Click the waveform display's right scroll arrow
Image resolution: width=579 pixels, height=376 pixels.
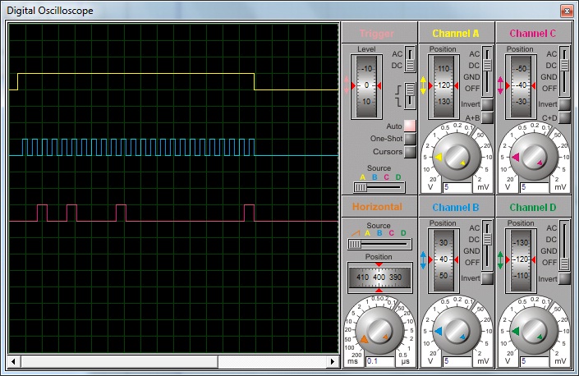[333, 361]
